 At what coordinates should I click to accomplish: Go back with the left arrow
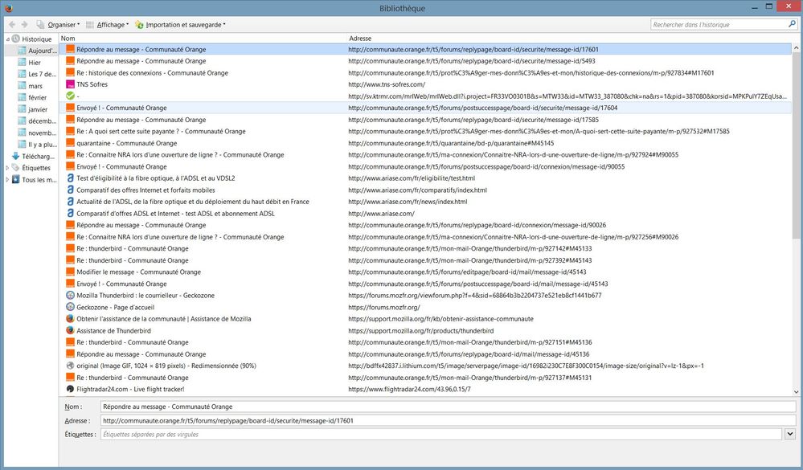pyautogui.click(x=12, y=25)
